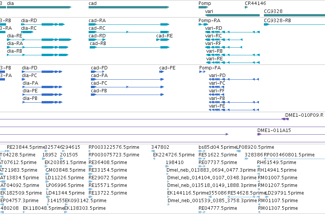Select protein vari-PC
This screenshot has width=325, height=214.
pos(217,87)
